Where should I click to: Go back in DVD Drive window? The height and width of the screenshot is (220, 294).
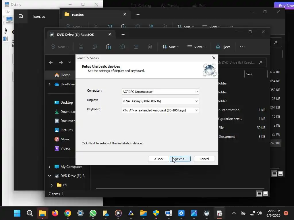coord(51,62)
